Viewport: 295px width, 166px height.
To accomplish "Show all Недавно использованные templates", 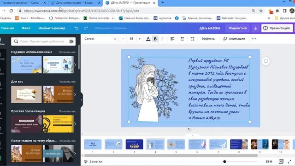I will pyautogui.click(x=67, y=52).
